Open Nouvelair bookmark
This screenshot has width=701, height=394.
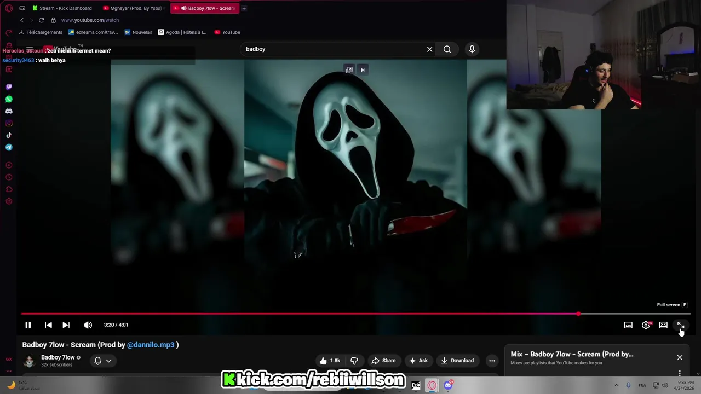(x=139, y=32)
